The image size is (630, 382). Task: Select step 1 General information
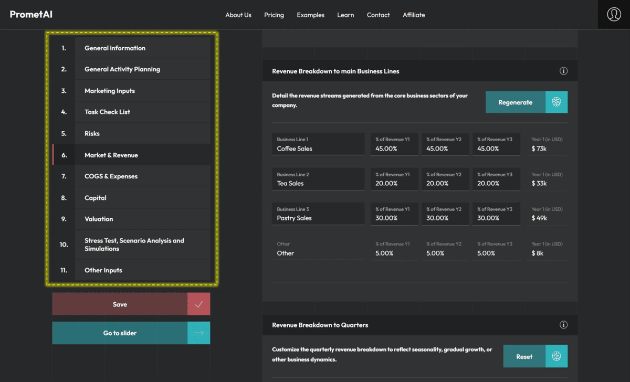[131, 48]
